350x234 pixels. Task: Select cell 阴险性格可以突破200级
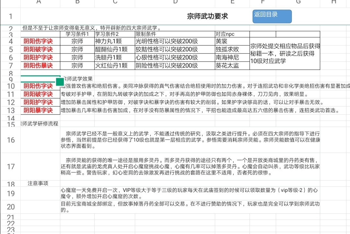coord(175,66)
